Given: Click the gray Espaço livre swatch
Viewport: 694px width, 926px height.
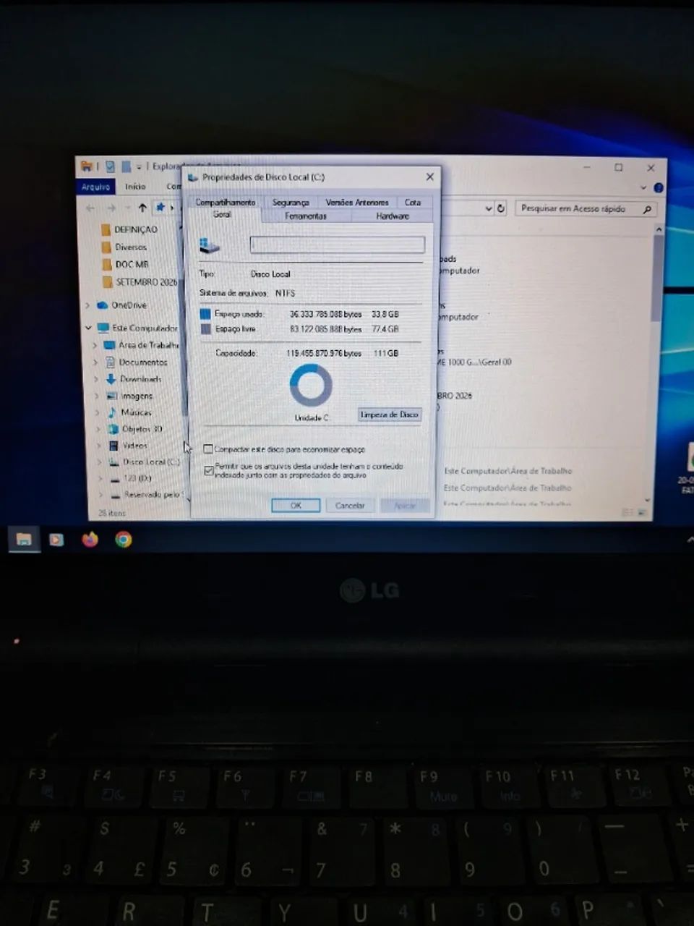Looking at the screenshot, I should click(205, 328).
